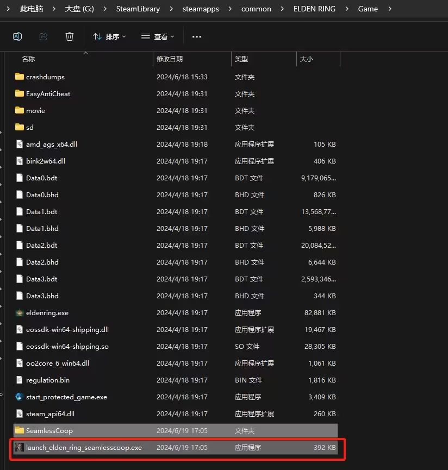Screen dimensions: 448x470
Task: Click the 82,881 KB size cell
Action: tap(320, 312)
